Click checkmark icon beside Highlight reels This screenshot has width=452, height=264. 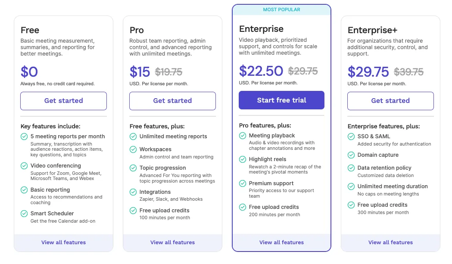(243, 159)
